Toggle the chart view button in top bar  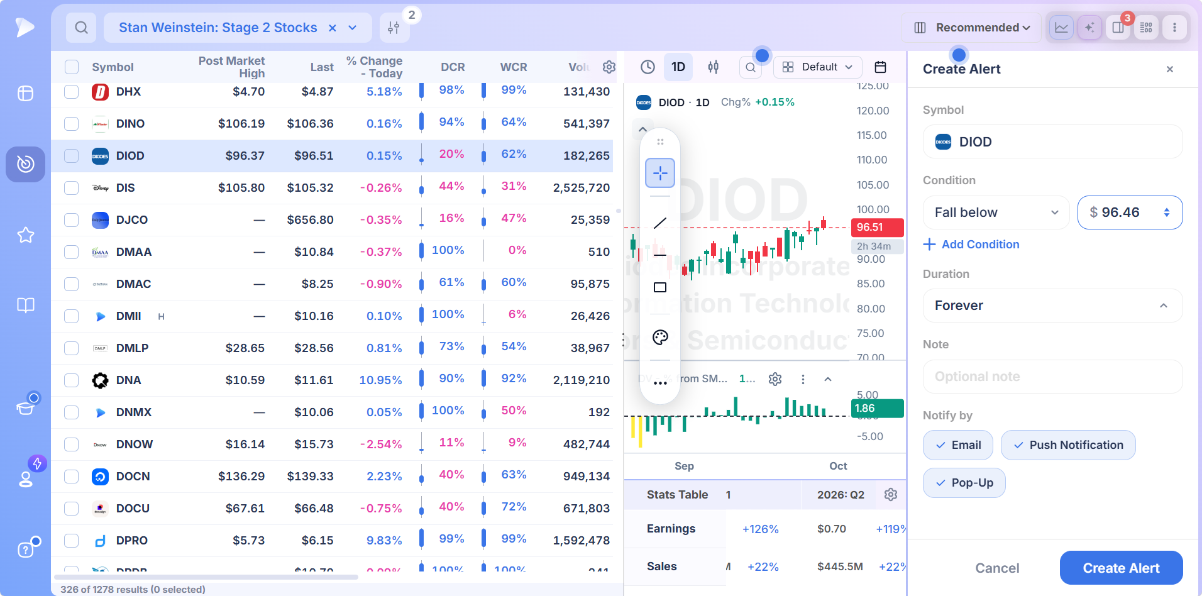tap(1061, 28)
